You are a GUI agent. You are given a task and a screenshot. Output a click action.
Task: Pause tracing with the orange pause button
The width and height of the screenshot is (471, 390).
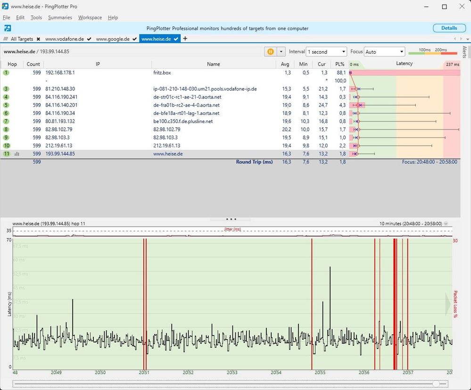pyautogui.click(x=271, y=52)
